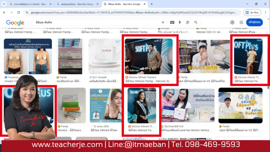
Task: Click the SOFT Plus presenter image thumbnail
Action: point(149,56)
